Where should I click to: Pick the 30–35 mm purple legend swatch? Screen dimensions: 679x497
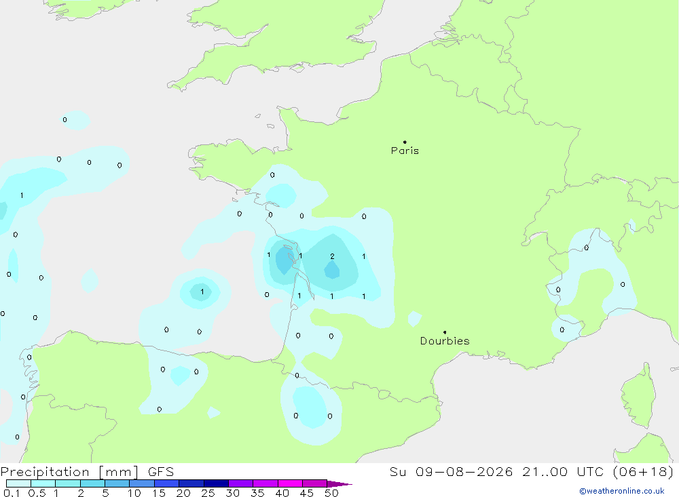point(240,483)
